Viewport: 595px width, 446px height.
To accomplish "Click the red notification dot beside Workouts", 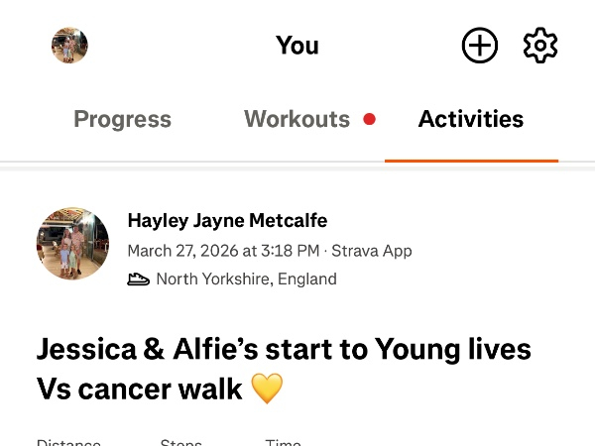I will 370,120.
